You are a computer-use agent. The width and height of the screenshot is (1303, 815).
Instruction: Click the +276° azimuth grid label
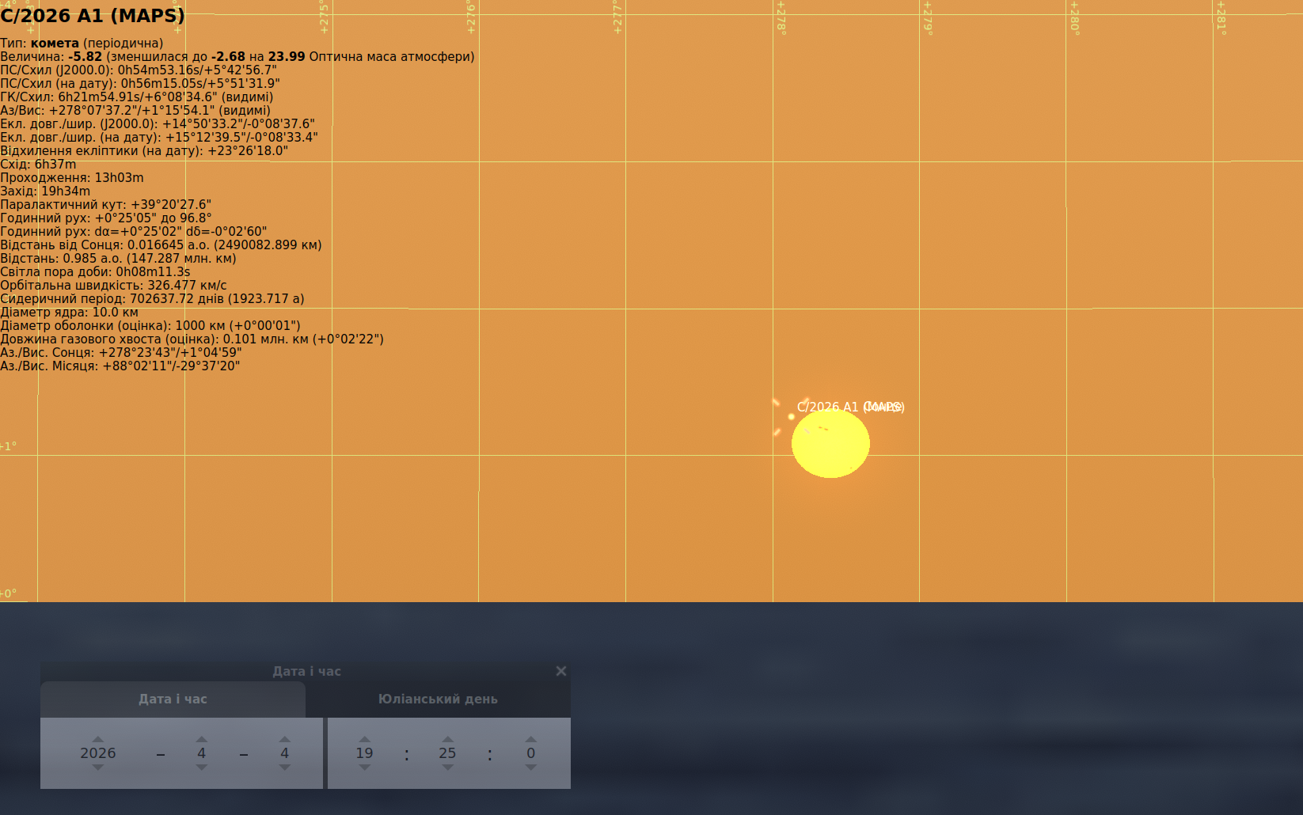pyautogui.click(x=470, y=17)
